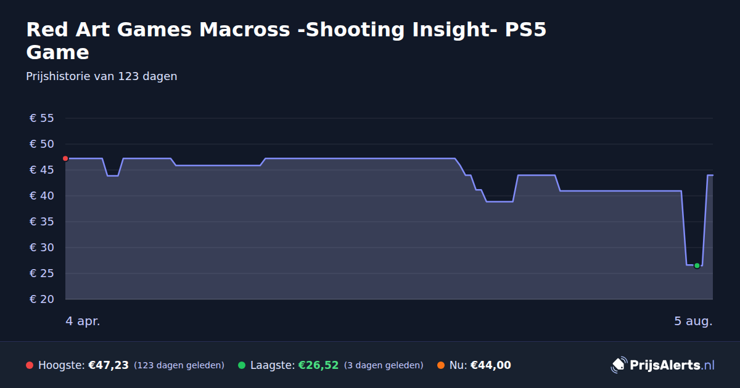Viewport: 740px width, 388px height.
Task: Click the green dot beside Laagste
Action: click(x=242, y=365)
